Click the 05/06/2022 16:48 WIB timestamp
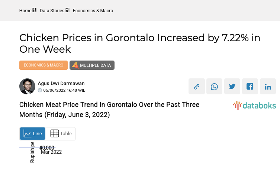 [64, 90]
